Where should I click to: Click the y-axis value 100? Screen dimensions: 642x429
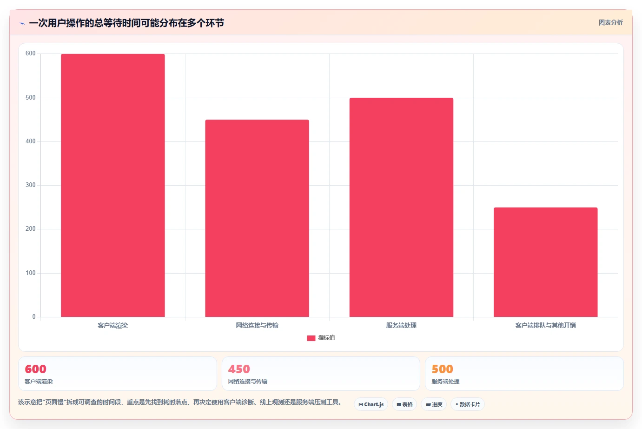pyautogui.click(x=31, y=273)
